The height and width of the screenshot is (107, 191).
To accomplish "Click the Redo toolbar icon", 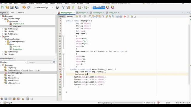I will click(x=29, y=7).
